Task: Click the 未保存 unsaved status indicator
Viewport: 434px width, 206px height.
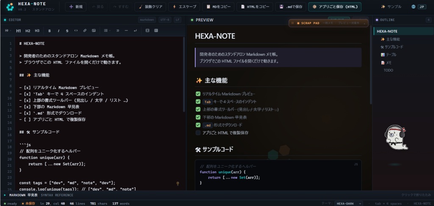Action: click(28, 203)
